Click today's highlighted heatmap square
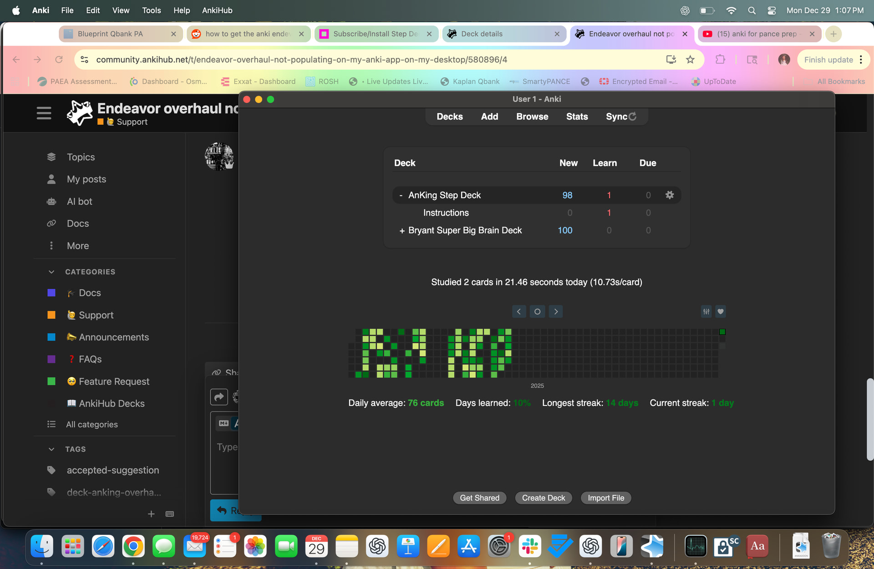The width and height of the screenshot is (874, 569). point(722,332)
